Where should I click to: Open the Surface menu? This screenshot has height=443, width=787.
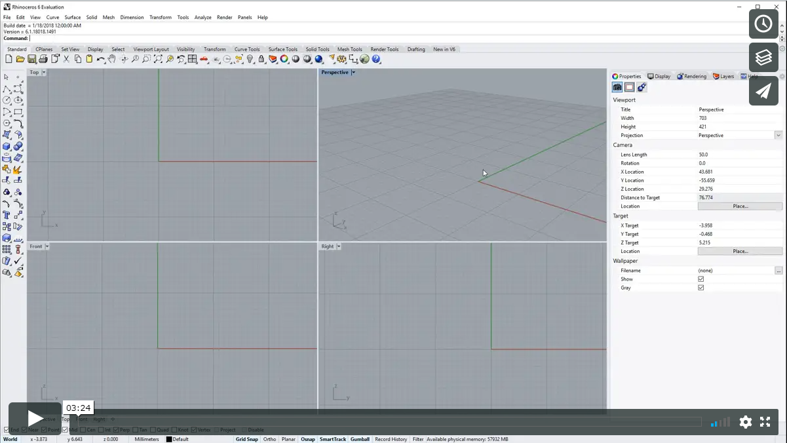[x=73, y=18]
